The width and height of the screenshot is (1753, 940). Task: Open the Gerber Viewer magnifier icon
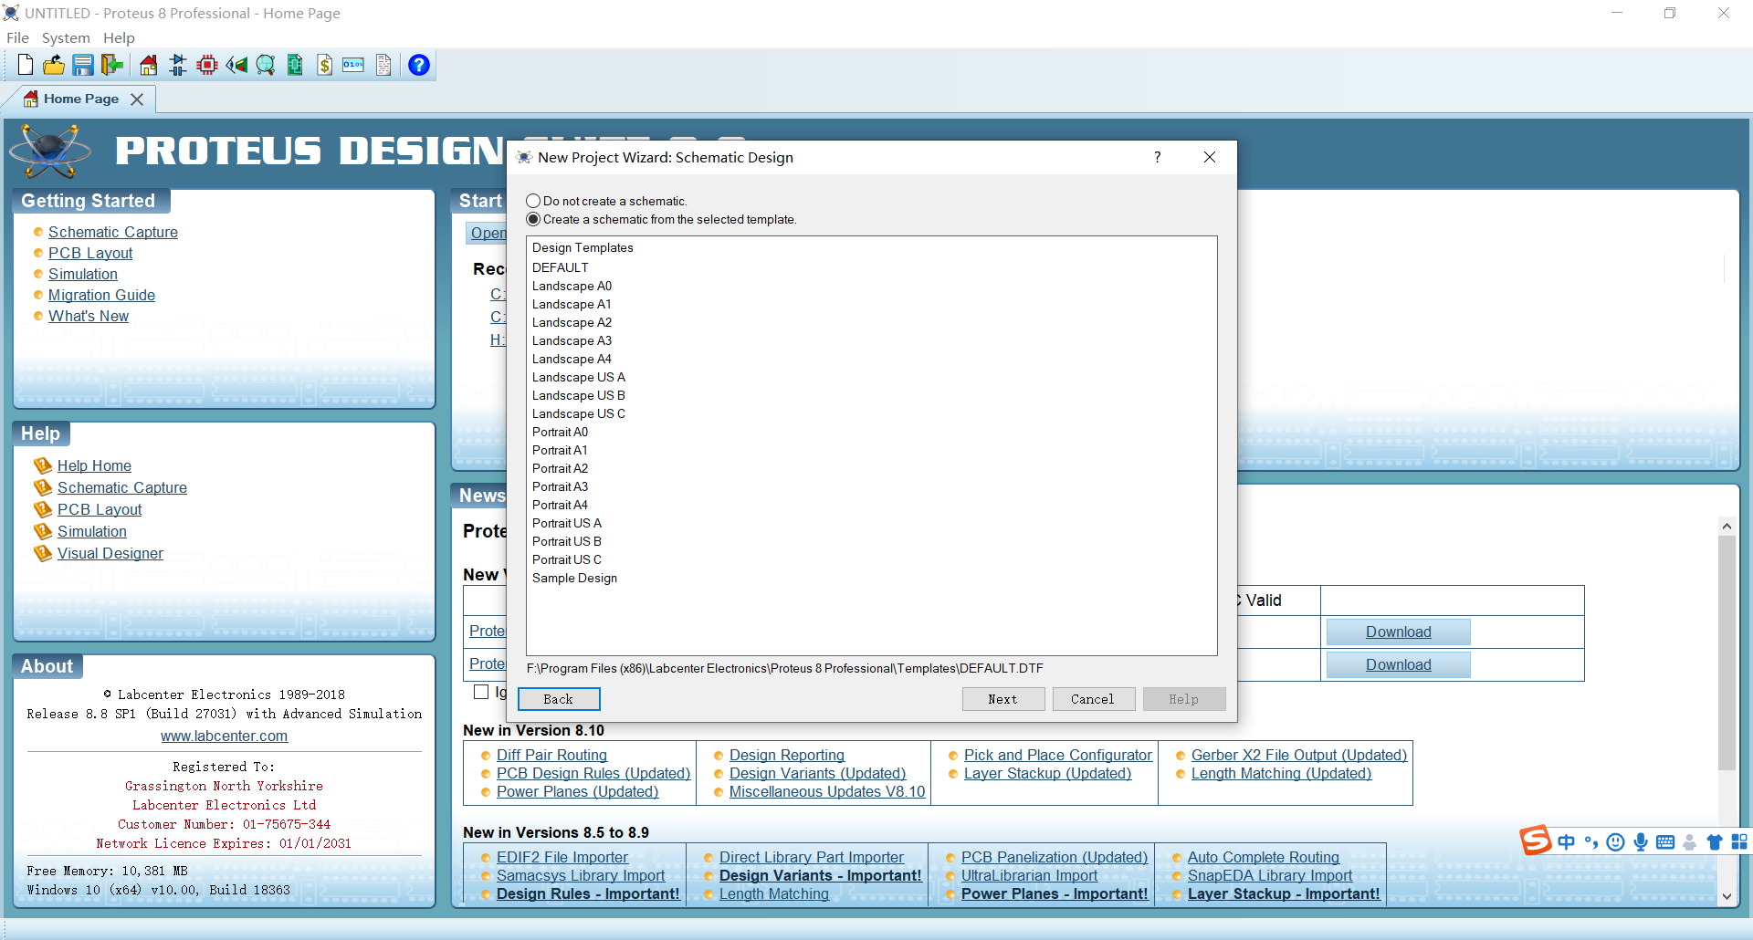[266, 65]
